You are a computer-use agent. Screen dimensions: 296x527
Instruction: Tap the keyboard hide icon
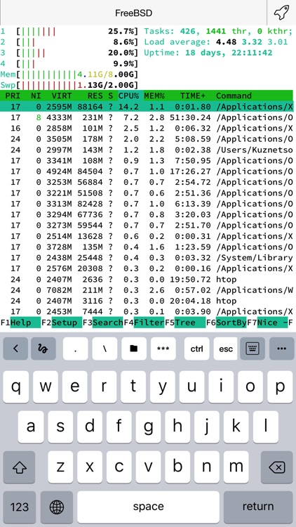pos(253,349)
